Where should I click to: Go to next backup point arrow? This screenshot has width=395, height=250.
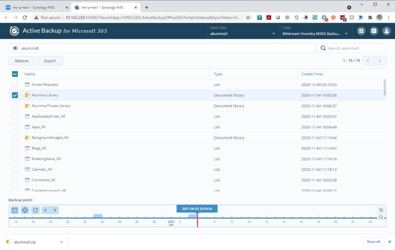pos(55,210)
